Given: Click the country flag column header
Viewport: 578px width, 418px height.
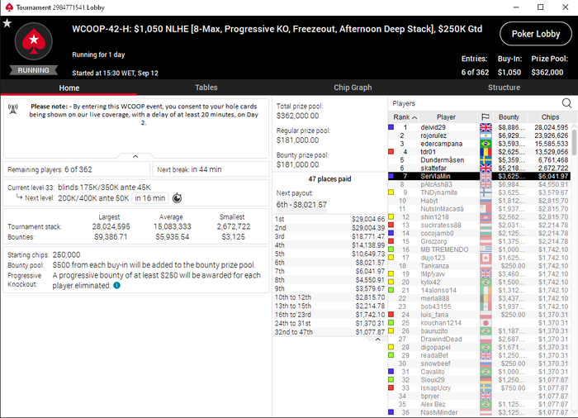Looking at the screenshot, I should pyautogui.click(x=486, y=117).
